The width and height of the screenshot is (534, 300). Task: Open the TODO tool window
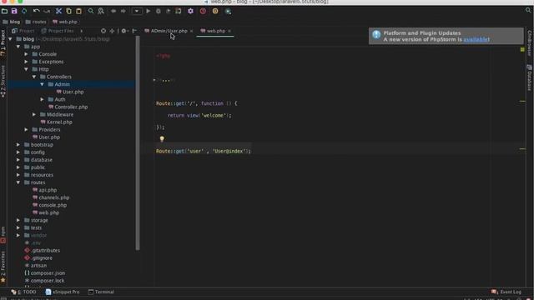coord(24,292)
